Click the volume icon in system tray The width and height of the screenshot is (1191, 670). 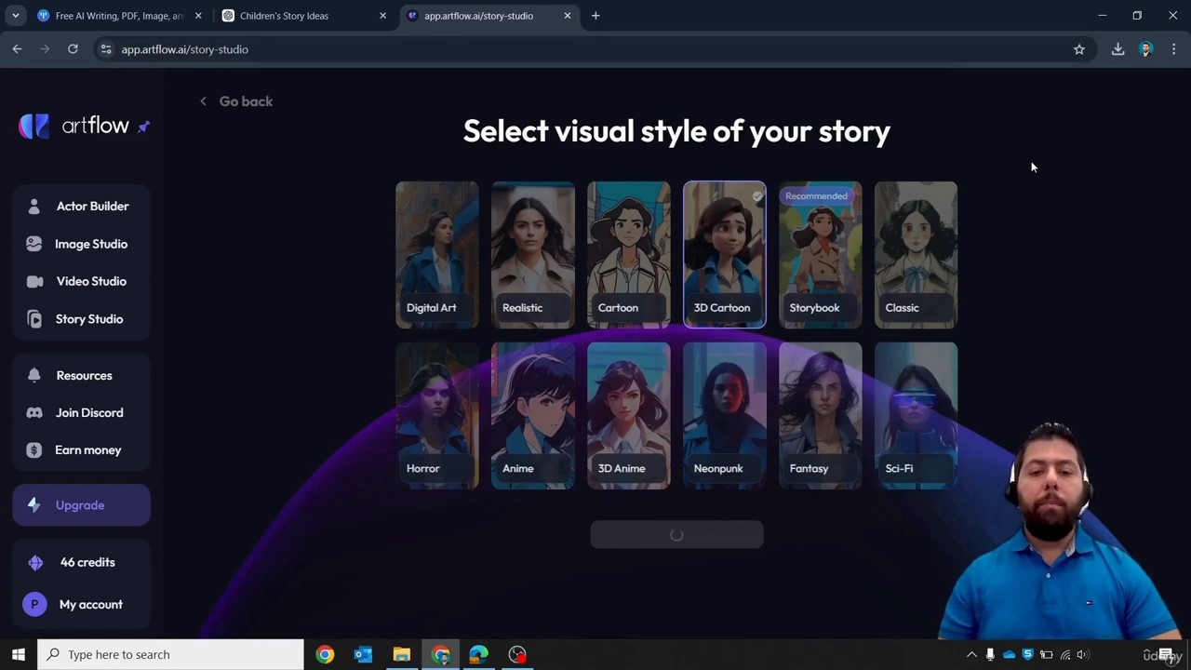tap(1083, 654)
